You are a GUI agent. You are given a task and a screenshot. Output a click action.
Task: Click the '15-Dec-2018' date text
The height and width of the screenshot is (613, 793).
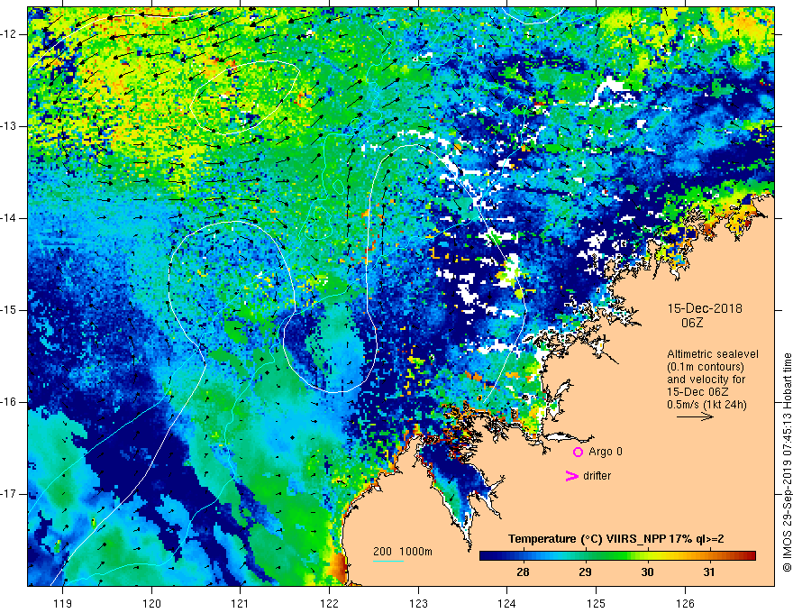[705, 308]
